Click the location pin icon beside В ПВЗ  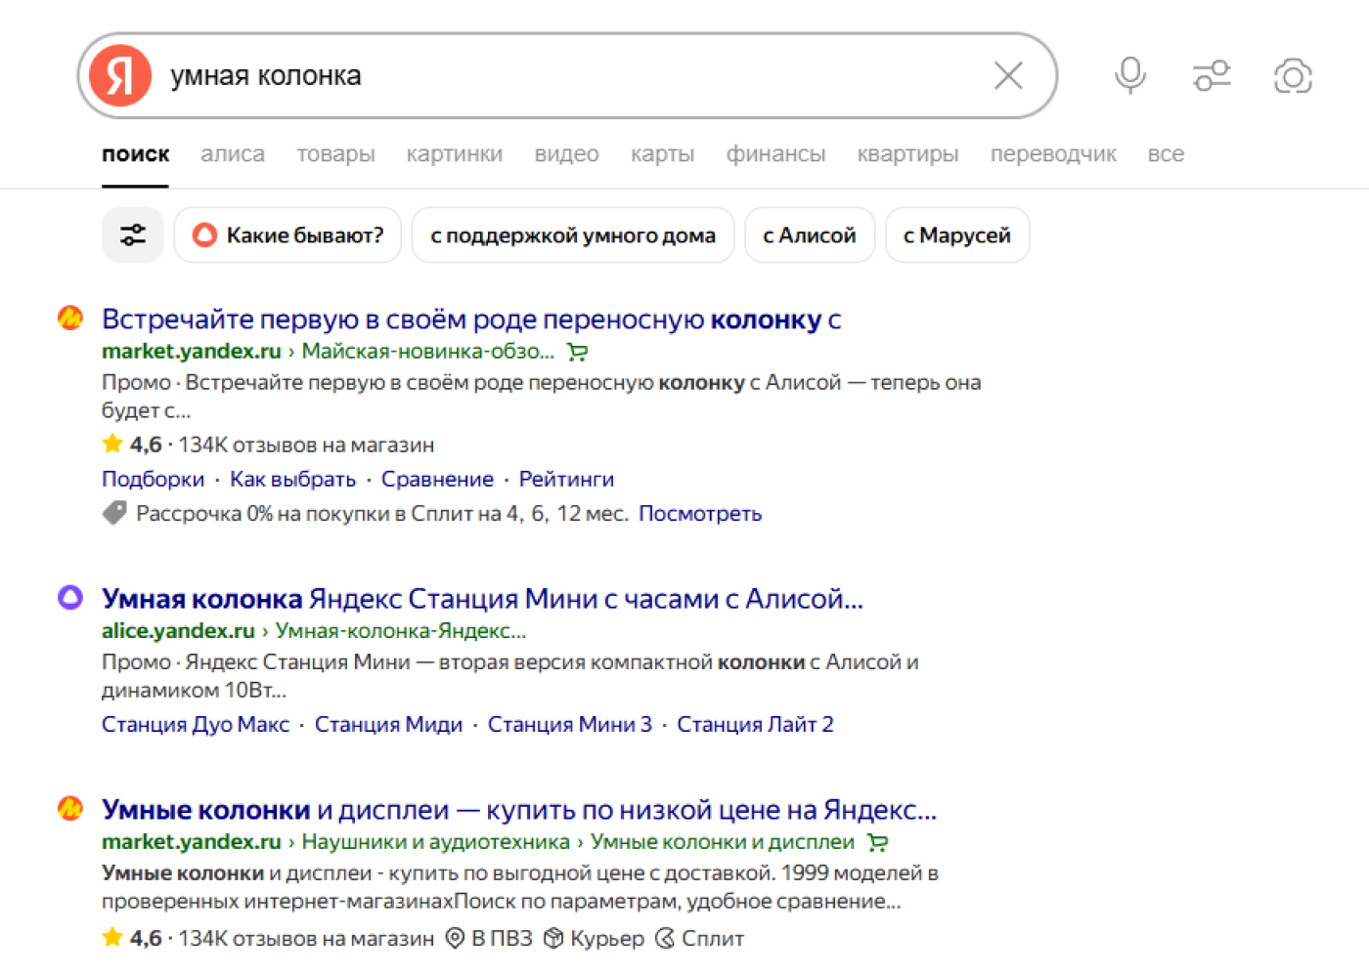click(454, 938)
